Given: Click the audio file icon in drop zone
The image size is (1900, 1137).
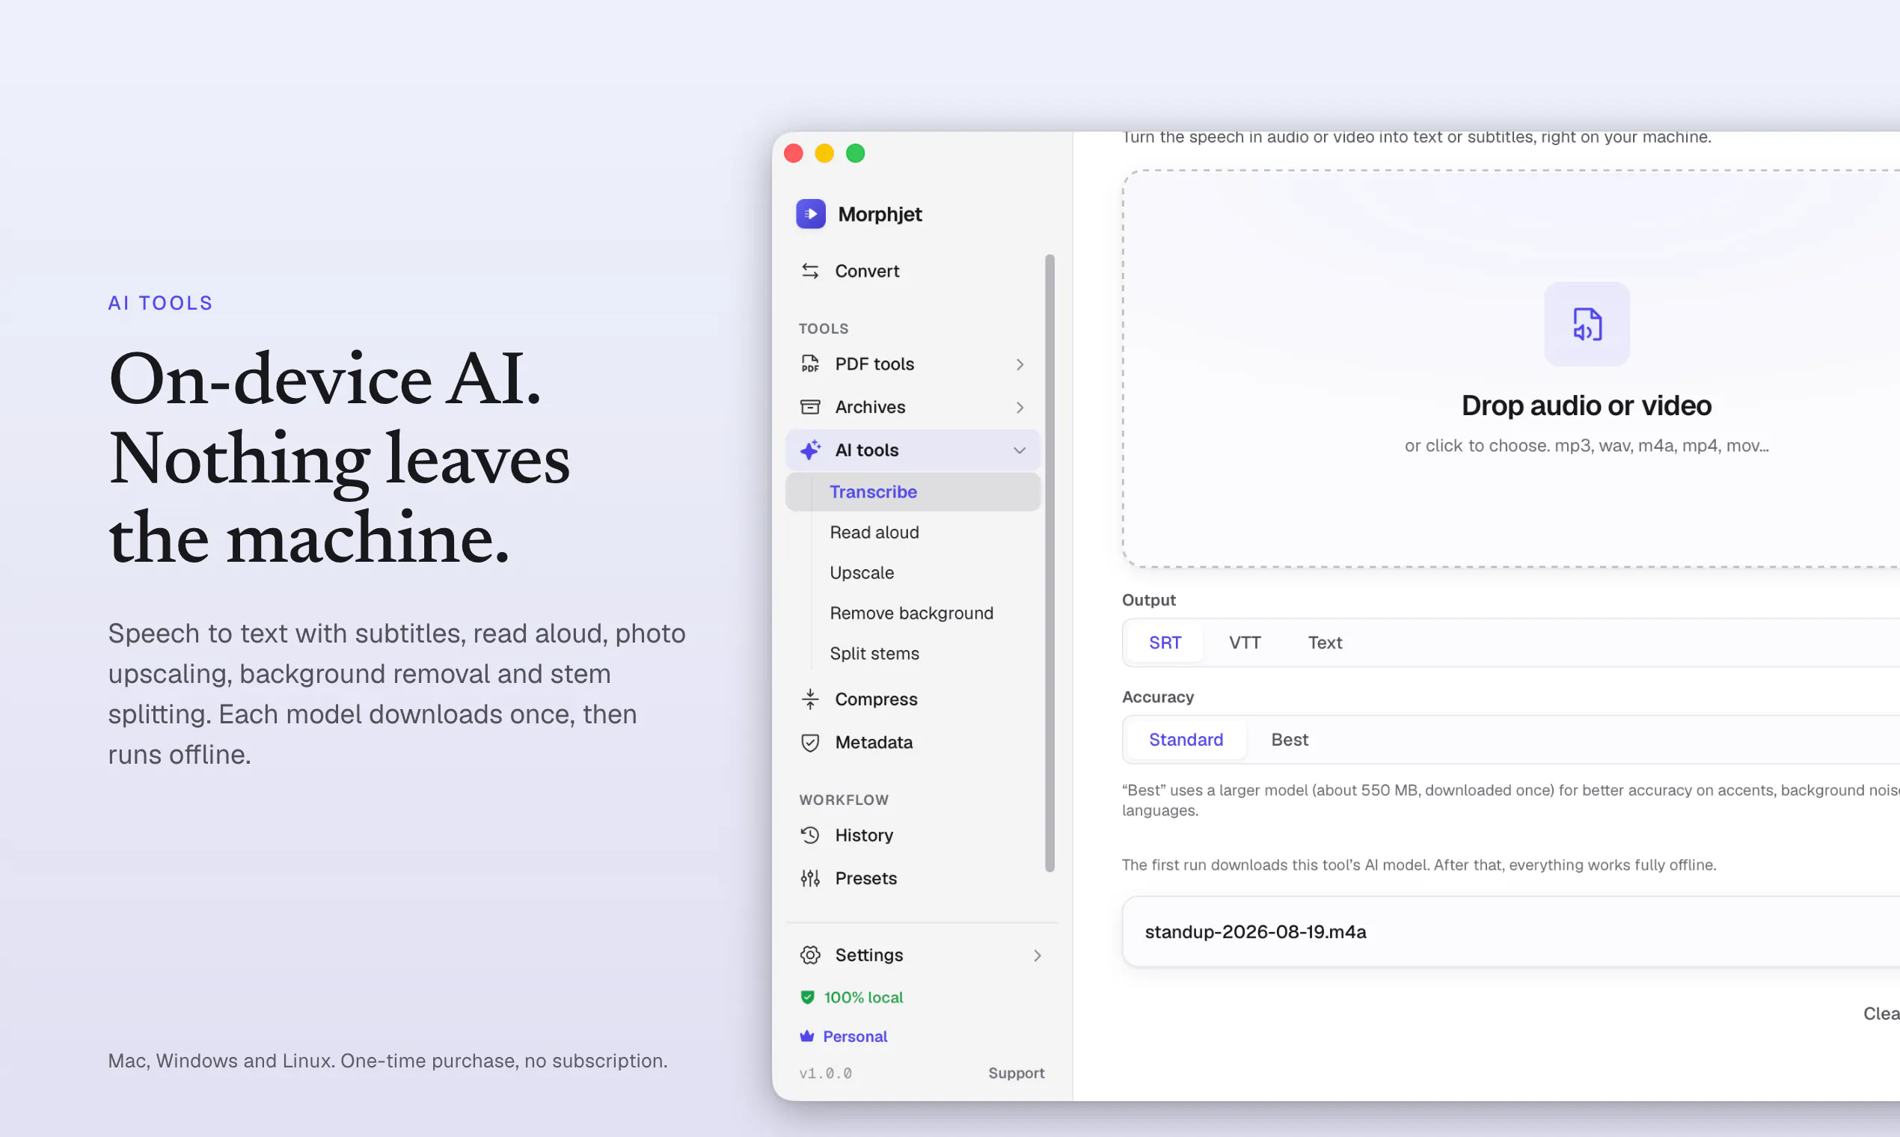Looking at the screenshot, I should click(1587, 324).
